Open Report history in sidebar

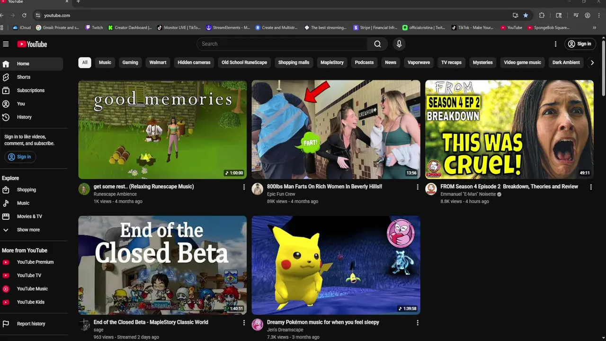click(x=31, y=324)
